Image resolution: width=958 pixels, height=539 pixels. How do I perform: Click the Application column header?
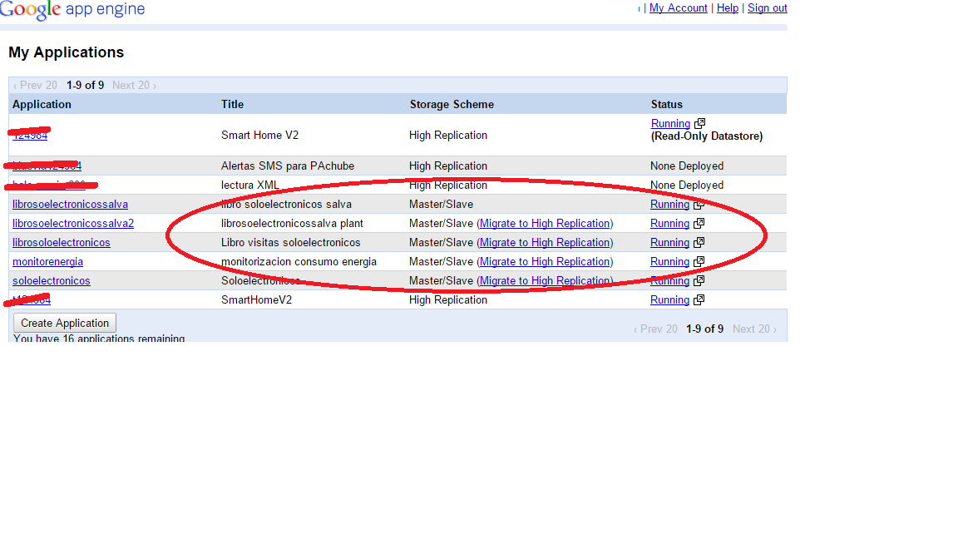[x=42, y=105]
